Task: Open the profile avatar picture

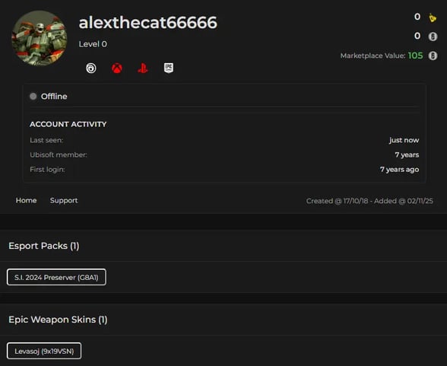Action: [40, 38]
